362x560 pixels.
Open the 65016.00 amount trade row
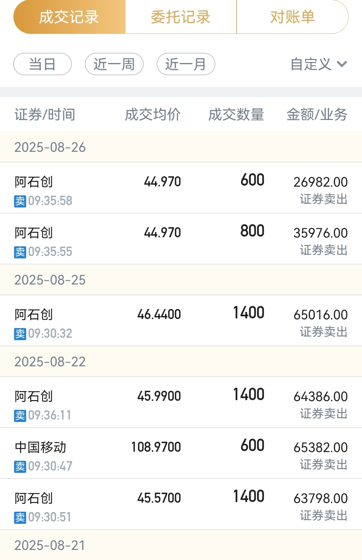coord(181,321)
